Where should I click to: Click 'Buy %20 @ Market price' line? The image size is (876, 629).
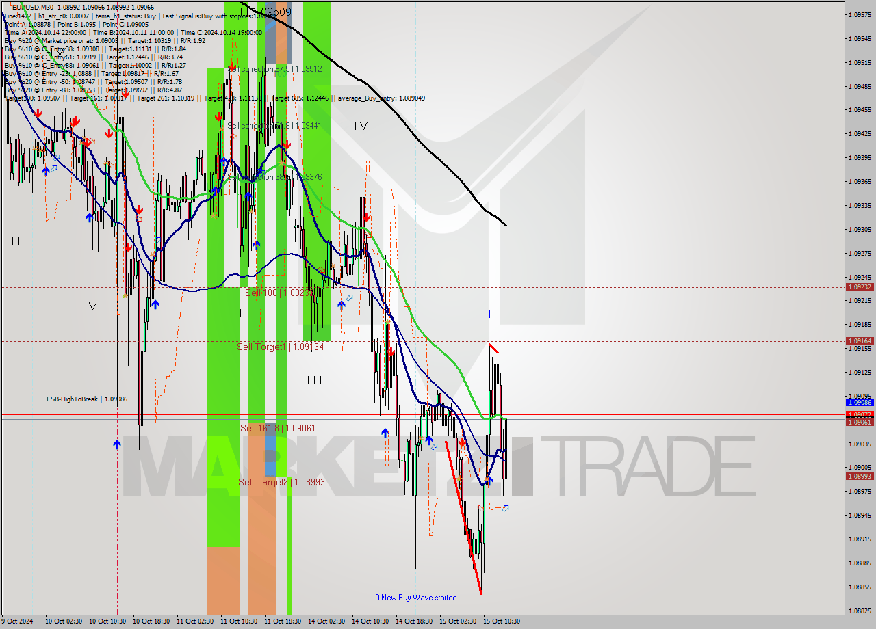[105, 40]
